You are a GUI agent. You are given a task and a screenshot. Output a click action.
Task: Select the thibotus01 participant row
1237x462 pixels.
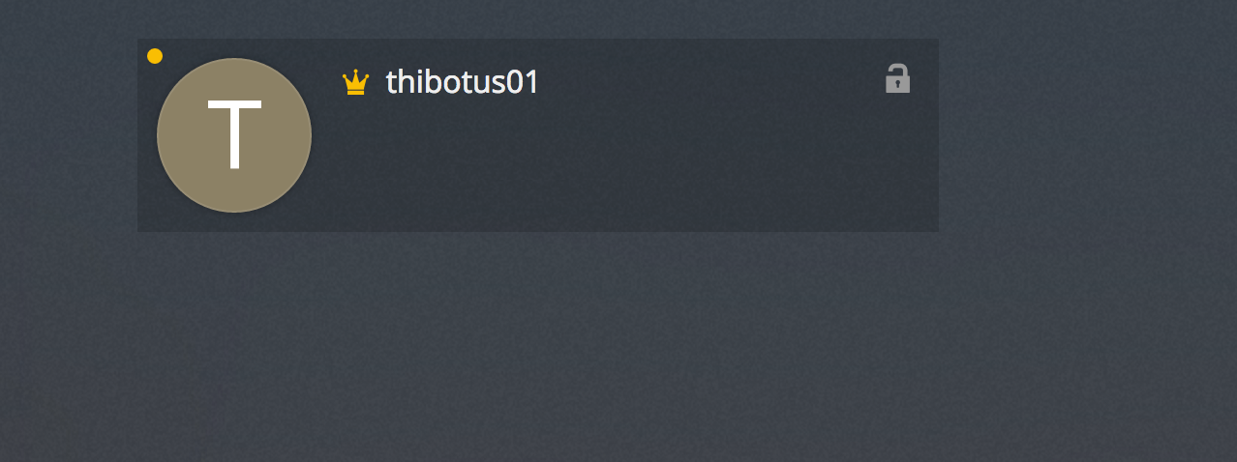click(x=538, y=135)
